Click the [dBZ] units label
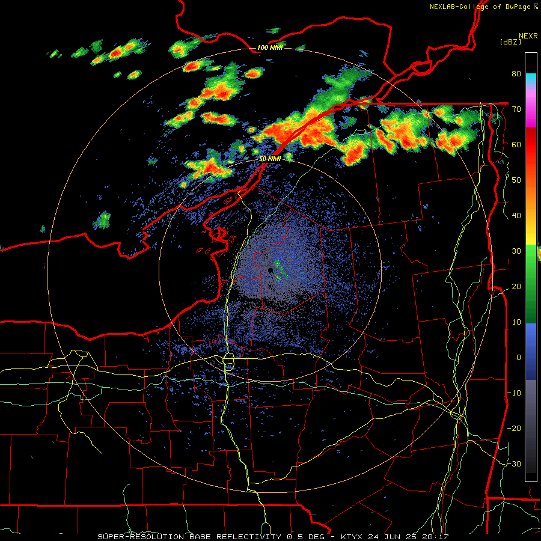 [x=510, y=42]
